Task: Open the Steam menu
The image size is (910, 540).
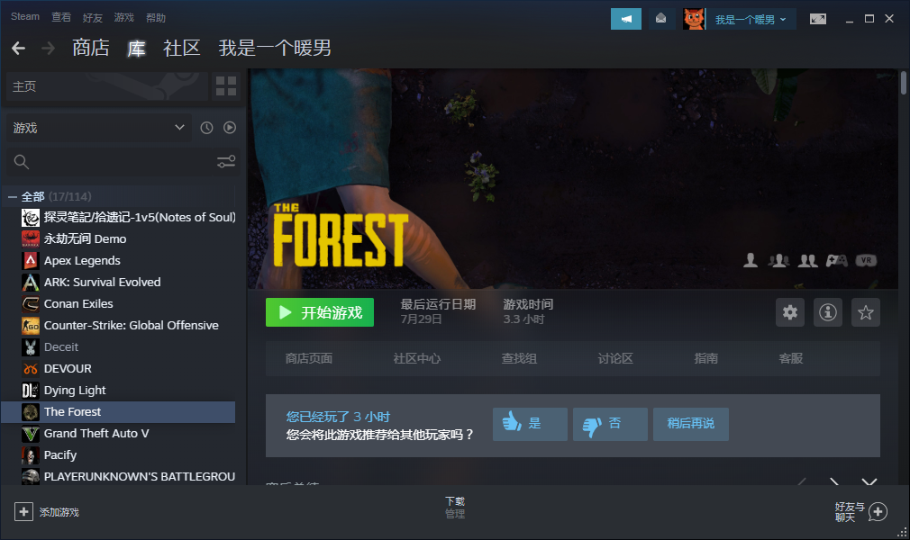Action: coord(25,17)
